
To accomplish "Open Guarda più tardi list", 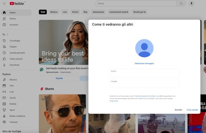I will tap(16, 53).
